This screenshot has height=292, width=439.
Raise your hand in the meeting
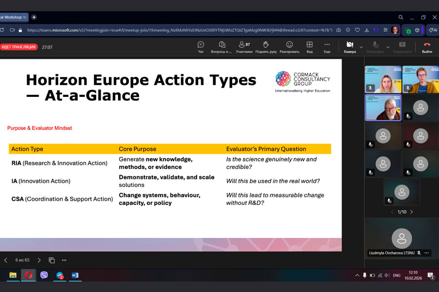266,47
